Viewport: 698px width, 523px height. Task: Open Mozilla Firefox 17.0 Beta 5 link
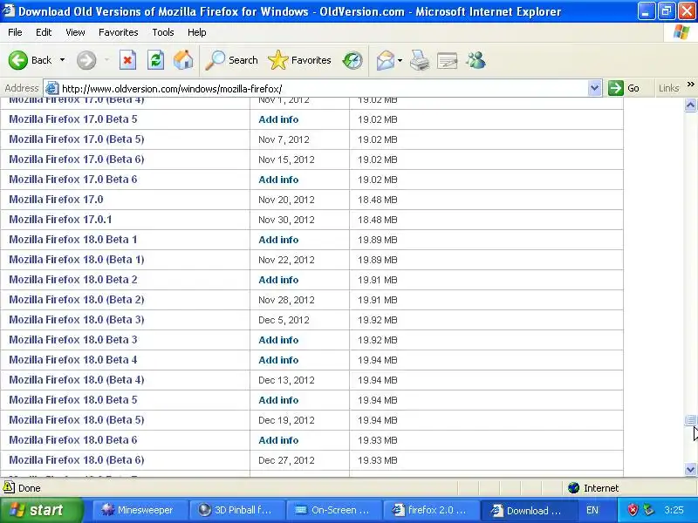pos(73,119)
